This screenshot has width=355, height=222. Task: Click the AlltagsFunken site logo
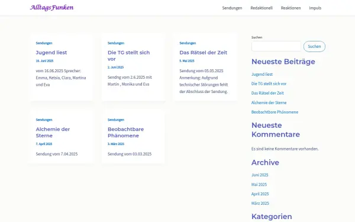click(52, 8)
